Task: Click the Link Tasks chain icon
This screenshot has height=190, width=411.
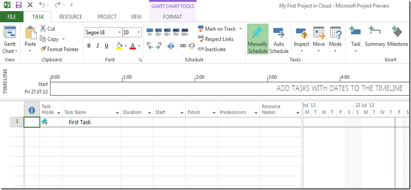Action: pos(183,45)
